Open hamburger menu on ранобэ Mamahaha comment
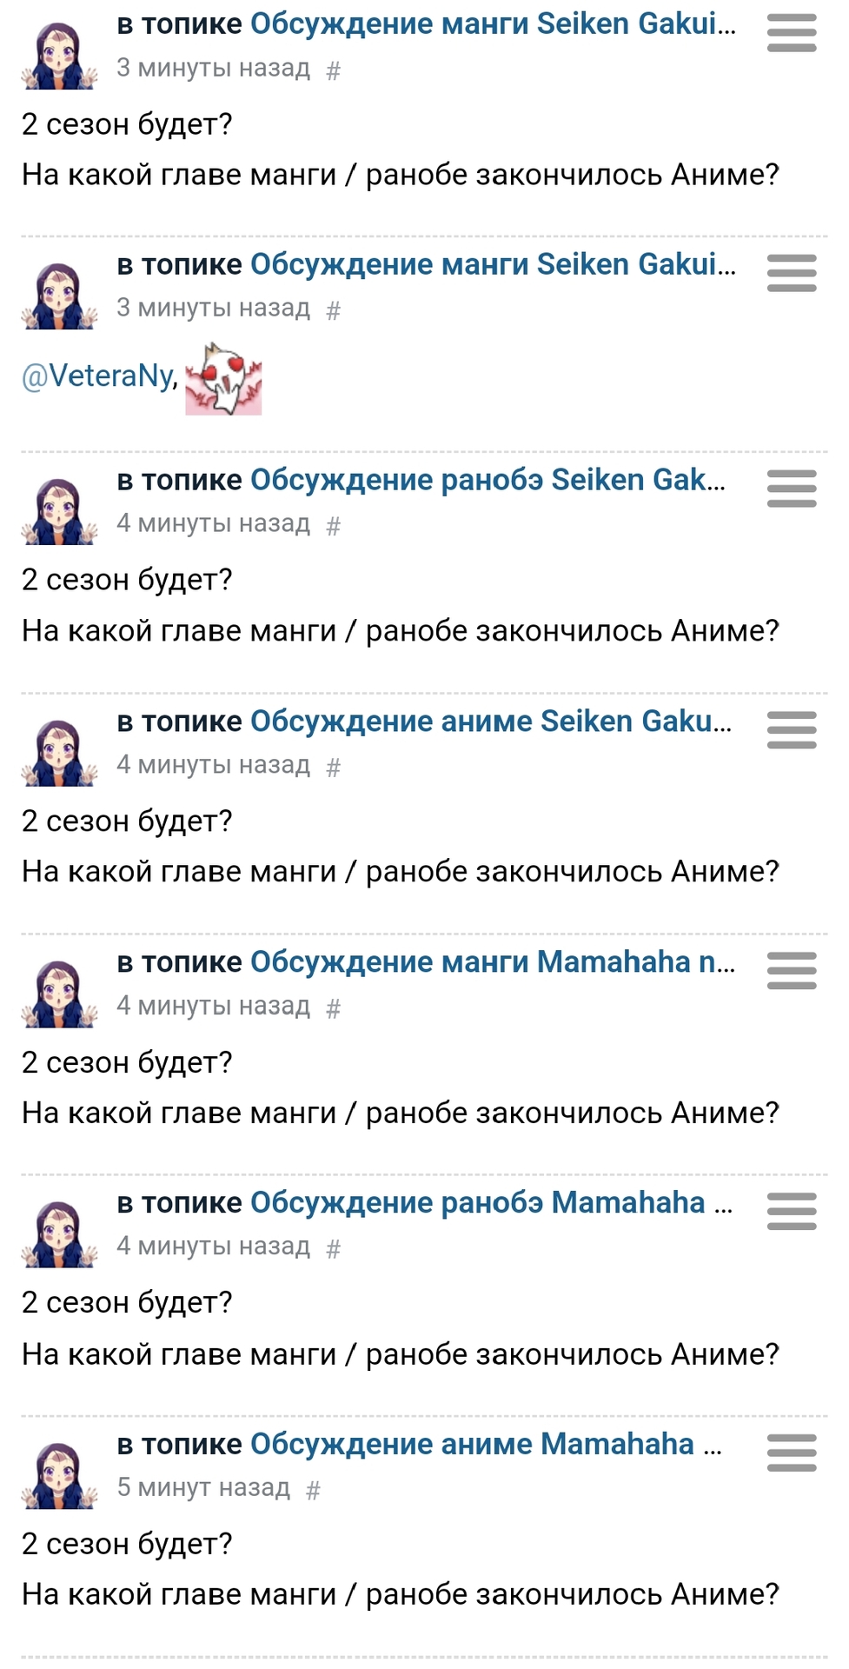 791,1211
